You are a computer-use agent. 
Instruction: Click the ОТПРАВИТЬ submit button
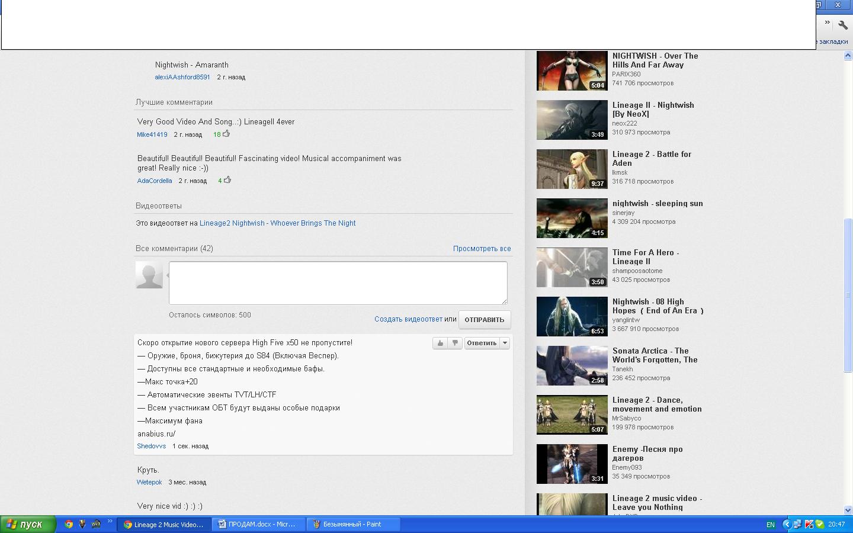[484, 320]
